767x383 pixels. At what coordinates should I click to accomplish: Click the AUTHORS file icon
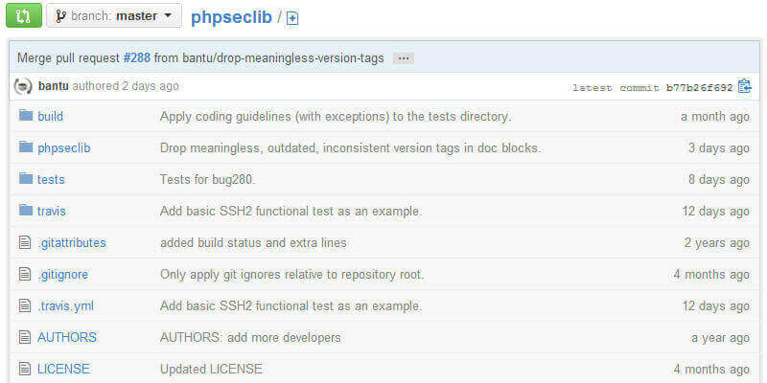[25, 337]
